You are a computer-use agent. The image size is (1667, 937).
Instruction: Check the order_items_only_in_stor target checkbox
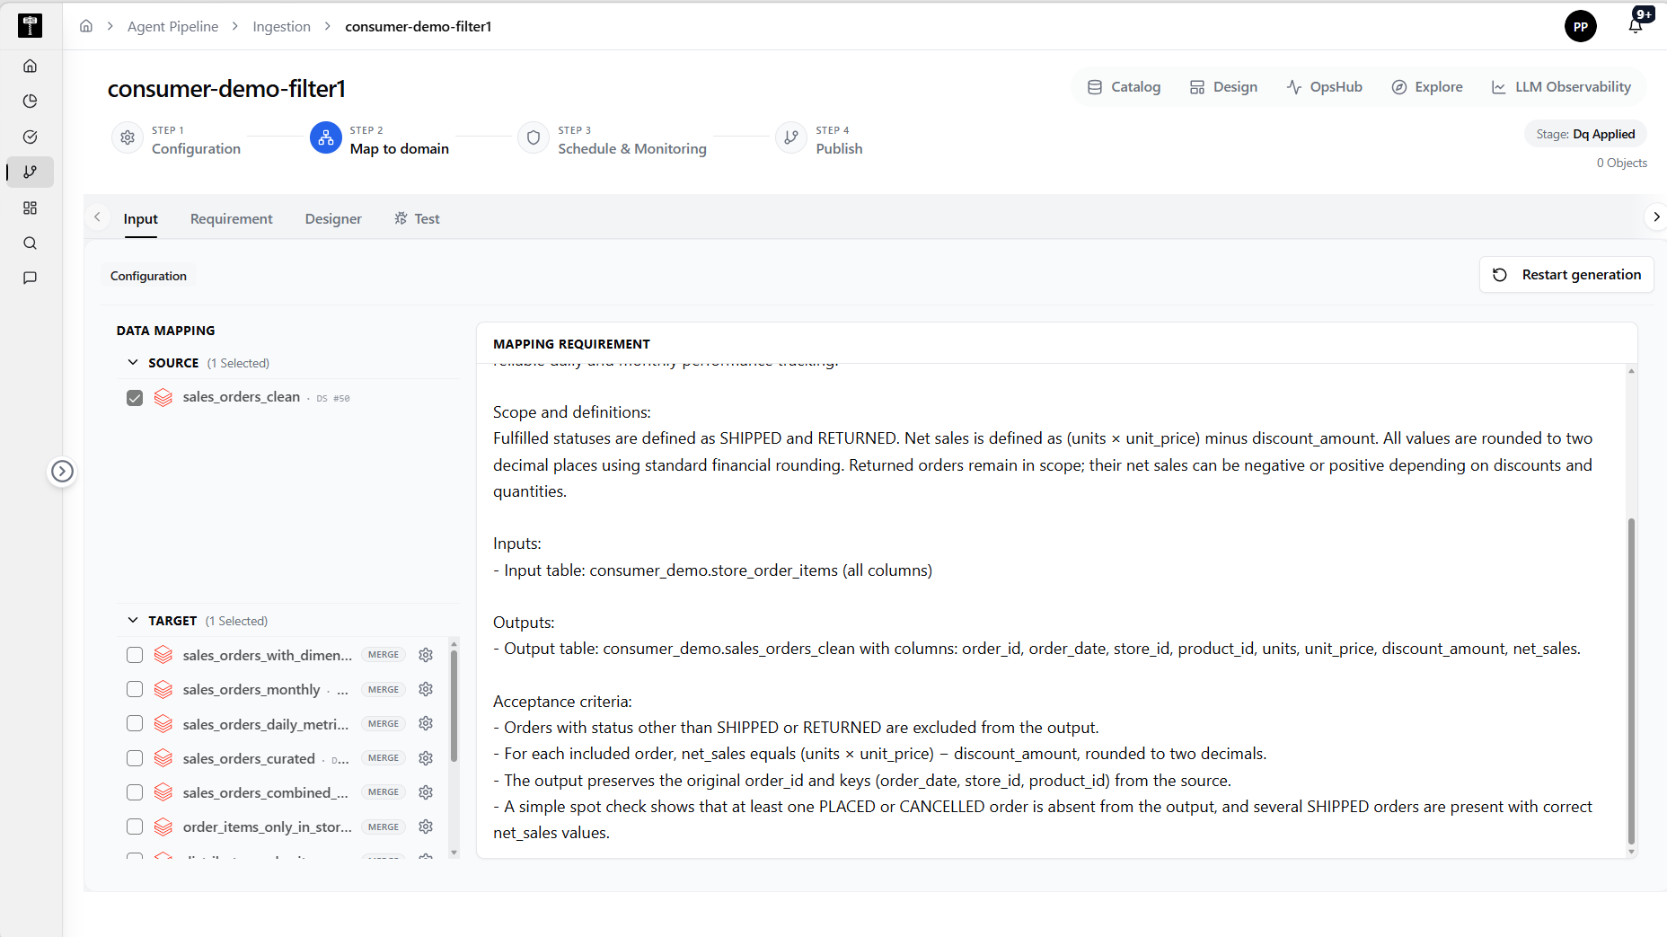point(135,827)
